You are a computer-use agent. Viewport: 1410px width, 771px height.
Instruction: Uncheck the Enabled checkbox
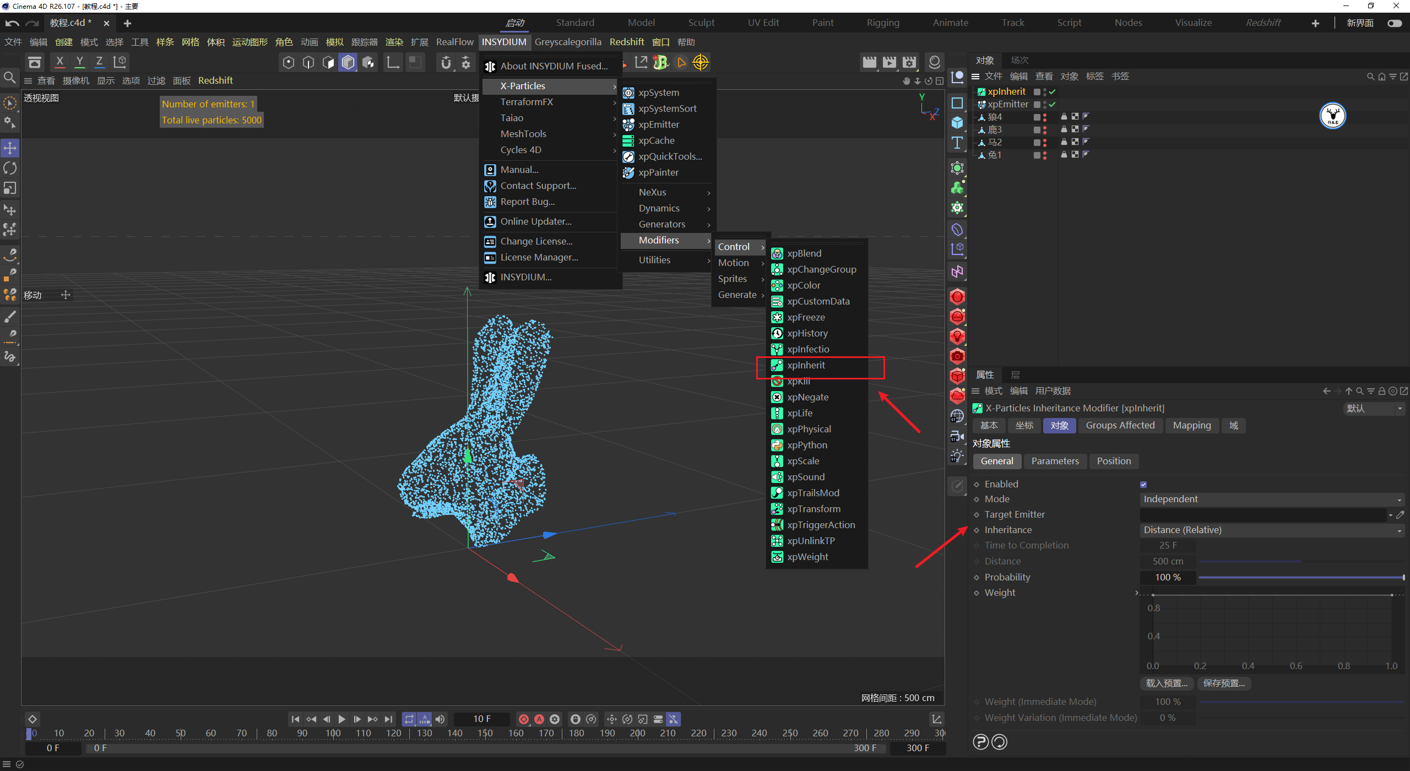(1143, 484)
